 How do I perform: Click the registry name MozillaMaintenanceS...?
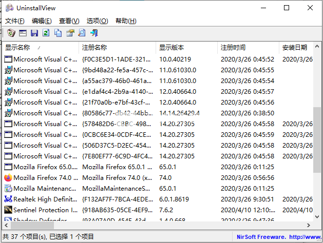[x=116, y=189]
